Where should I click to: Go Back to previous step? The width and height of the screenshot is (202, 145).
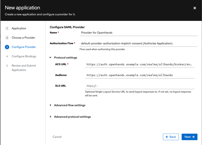click(x=171, y=137)
